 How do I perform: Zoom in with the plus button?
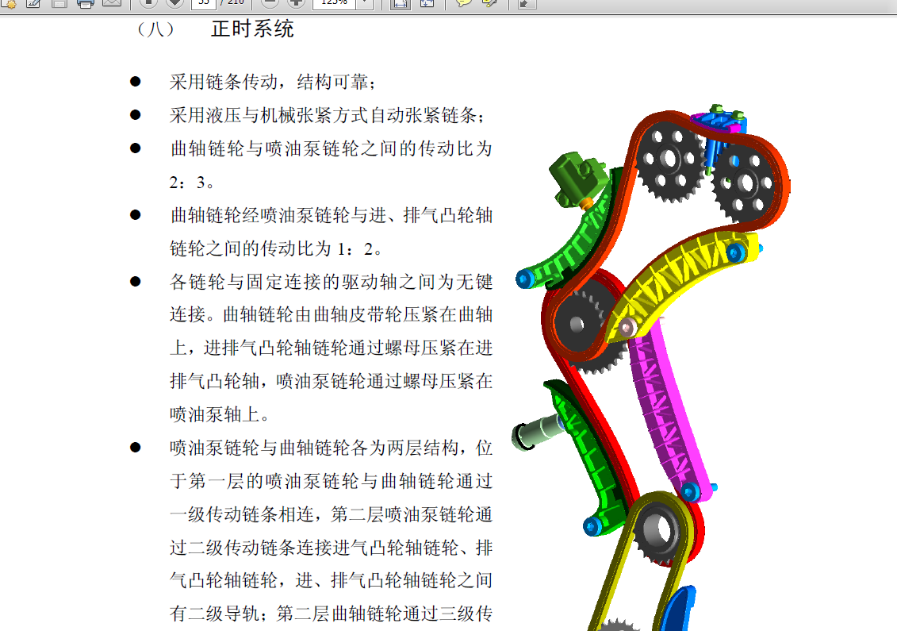point(296,2)
